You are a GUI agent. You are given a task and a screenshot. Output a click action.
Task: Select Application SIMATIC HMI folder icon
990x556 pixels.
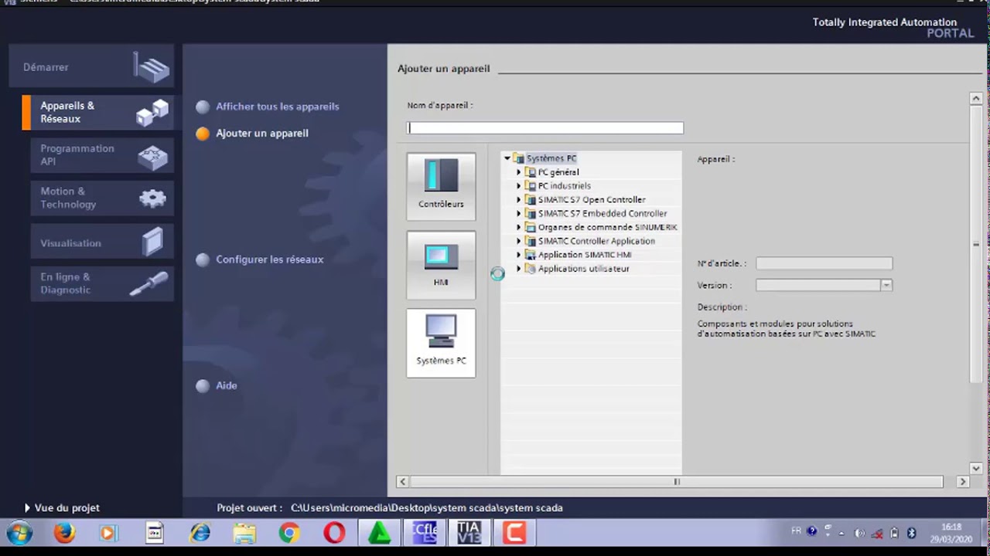(x=530, y=255)
